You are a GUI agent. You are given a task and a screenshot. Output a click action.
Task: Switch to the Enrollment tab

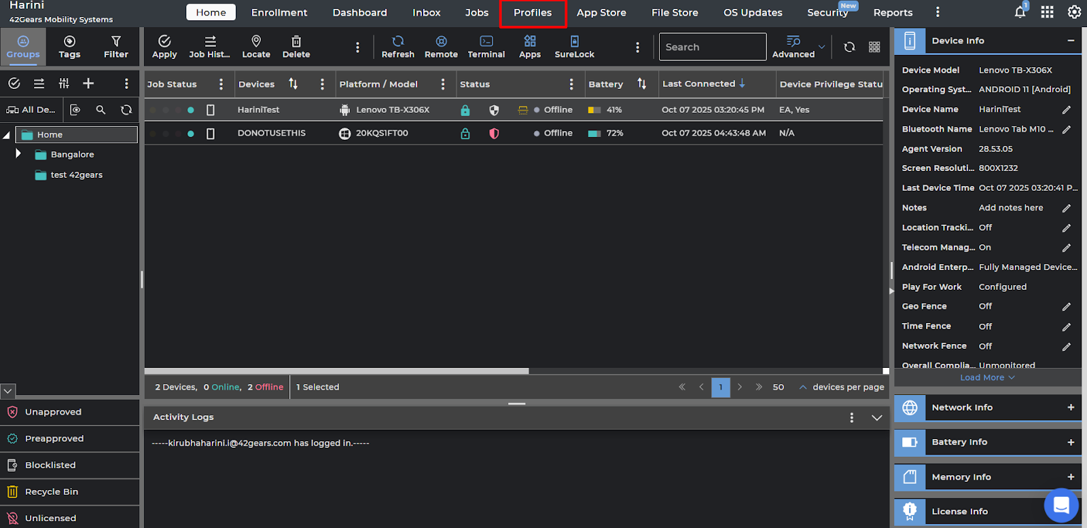coord(279,13)
